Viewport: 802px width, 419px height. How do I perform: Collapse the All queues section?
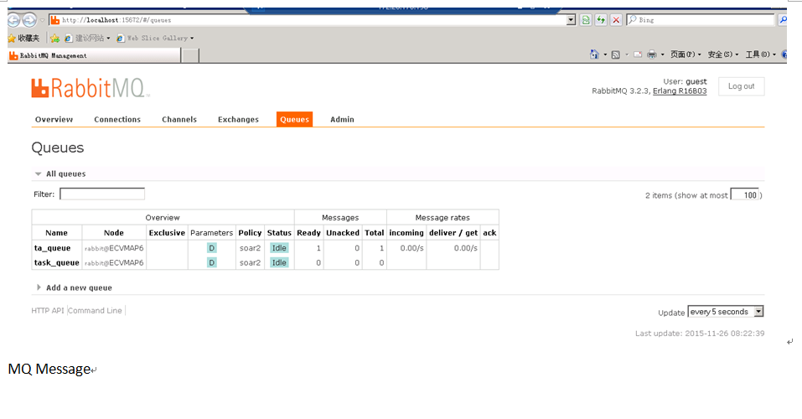pos(60,174)
